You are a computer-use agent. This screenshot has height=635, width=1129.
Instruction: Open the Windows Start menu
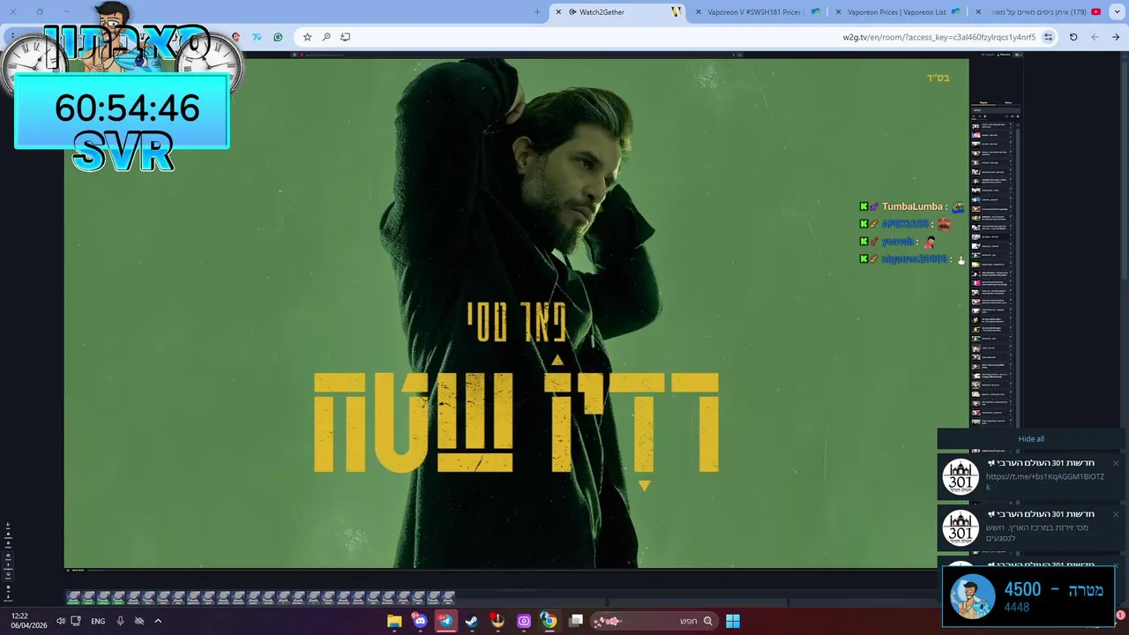coord(733,621)
